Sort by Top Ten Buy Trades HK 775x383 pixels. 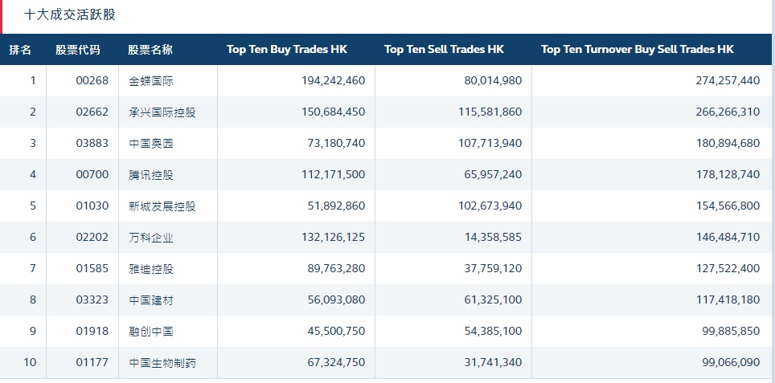point(287,49)
